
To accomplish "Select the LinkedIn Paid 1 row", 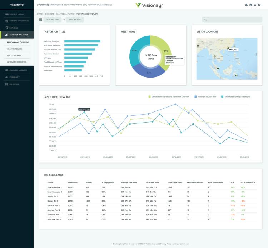I will click(x=150, y=205).
